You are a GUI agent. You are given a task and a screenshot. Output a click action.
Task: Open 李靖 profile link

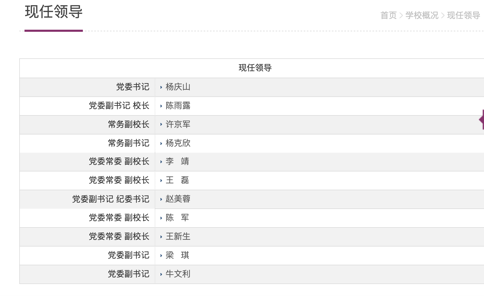coord(178,162)
